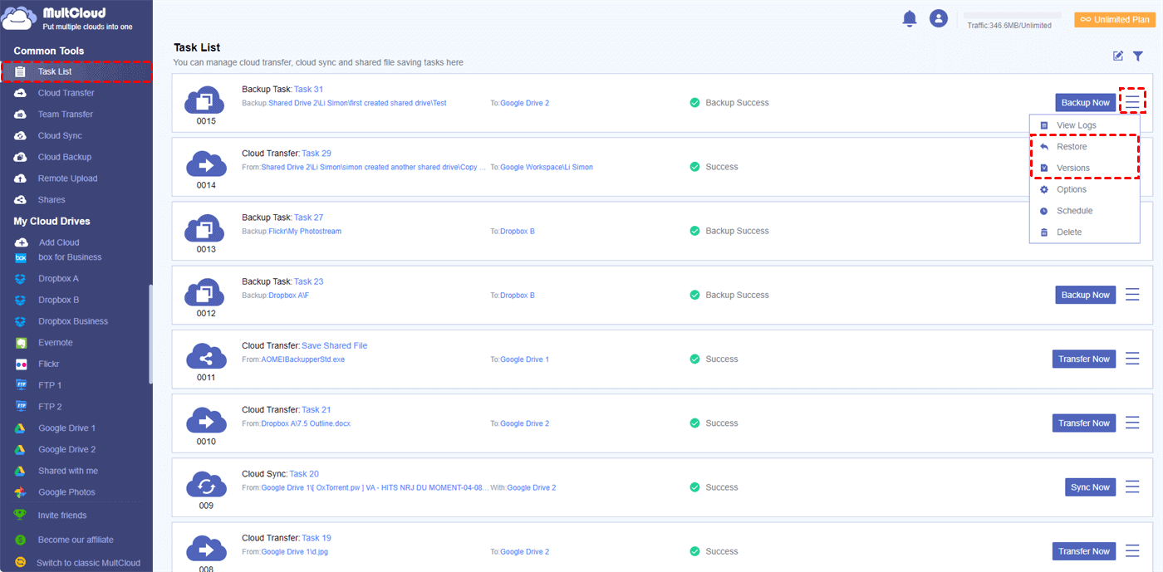This screenshot has height=572, width=1163.
Task: Expand the hamburger menu for Task 31
Action: coord(1132,102)
